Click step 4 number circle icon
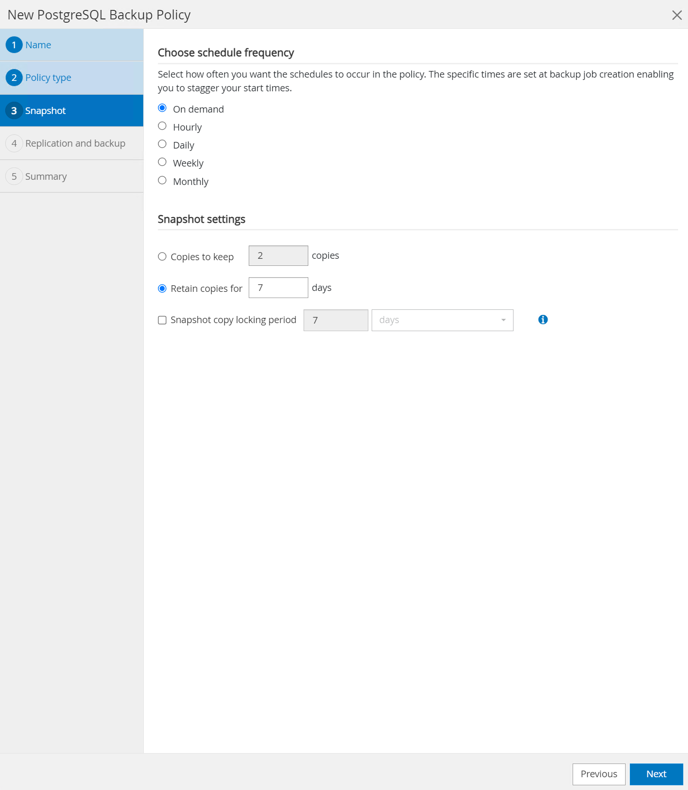The height and width of the screenshot is (790, 688). [14, 143]
